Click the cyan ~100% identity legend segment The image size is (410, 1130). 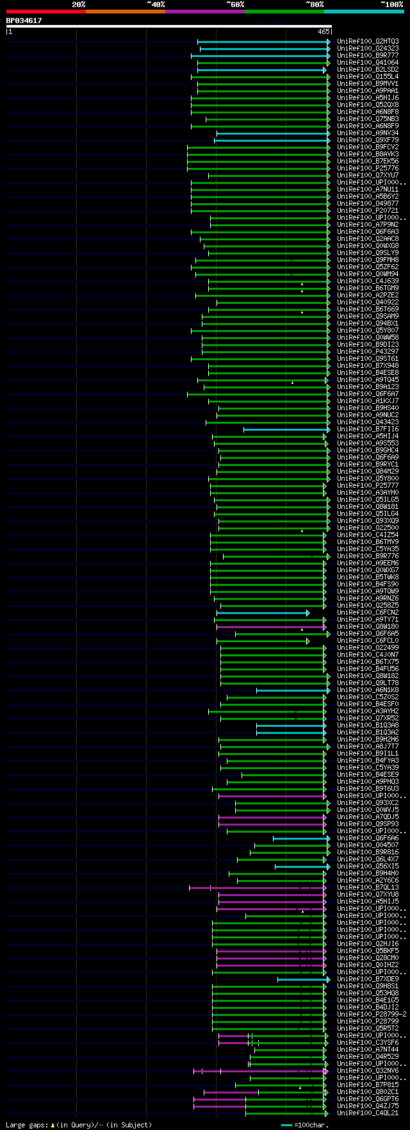[x=364, y=12]
